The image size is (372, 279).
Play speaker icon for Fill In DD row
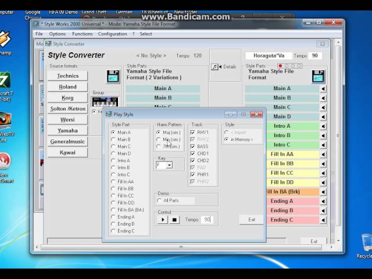[323, 183]
